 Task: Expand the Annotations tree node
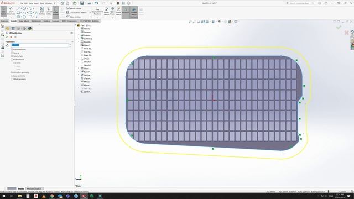(79, 35)
